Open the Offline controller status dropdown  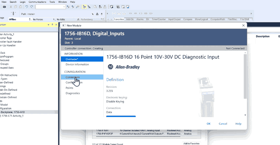coord(30,19)
